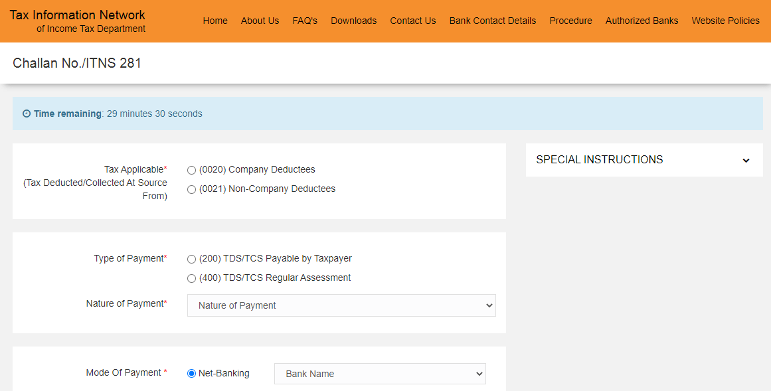Open the Nature of Payment dropdown

click(x=341, y=305)
